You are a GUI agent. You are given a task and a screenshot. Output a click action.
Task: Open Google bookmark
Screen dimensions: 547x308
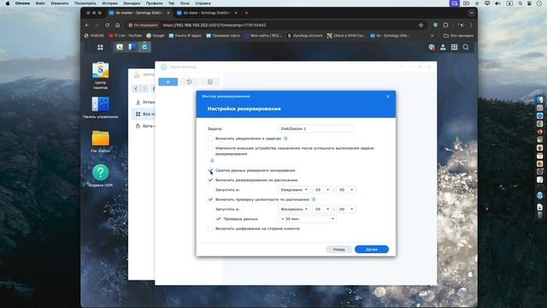pyautogui.click(x=156, y=36)
